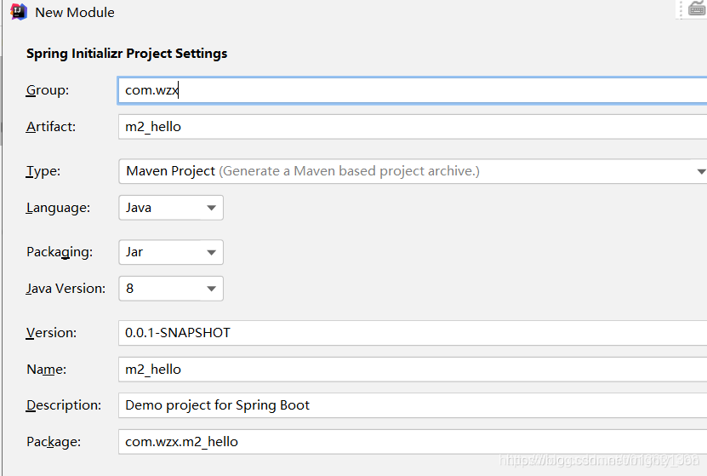Click the Package label
The width and height of the screenshot is (707, 476).
pos(54,442)
